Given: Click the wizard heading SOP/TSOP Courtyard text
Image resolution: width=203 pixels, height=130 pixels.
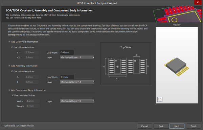Looking at the screenshot, I should click(x=49, y=10).
